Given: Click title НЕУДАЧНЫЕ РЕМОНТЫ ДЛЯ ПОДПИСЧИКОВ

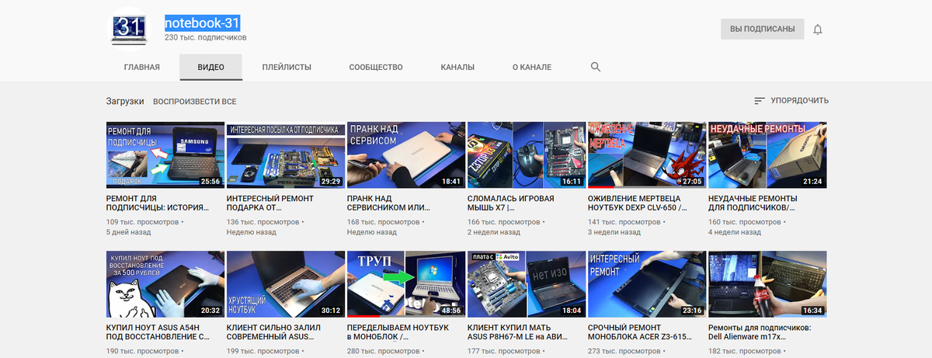Looking at the screenshot, I should pos(753,203).
